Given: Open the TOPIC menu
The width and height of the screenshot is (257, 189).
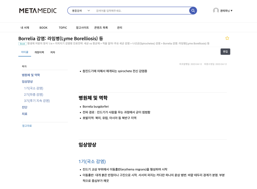Looking at the screenshot, I should 63,28.
